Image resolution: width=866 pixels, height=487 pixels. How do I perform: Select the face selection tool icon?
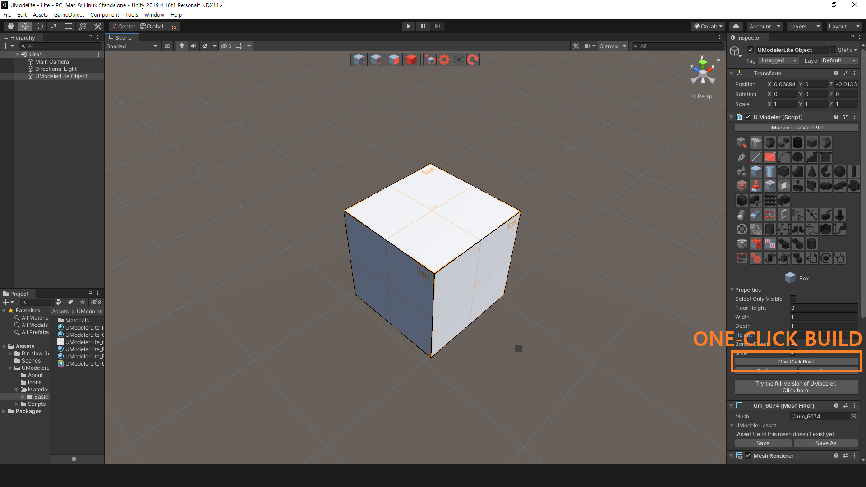(x=393, y=59)
